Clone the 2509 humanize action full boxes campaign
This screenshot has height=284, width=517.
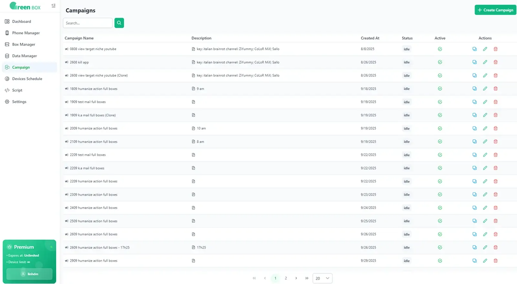click(x=474, y=221)
